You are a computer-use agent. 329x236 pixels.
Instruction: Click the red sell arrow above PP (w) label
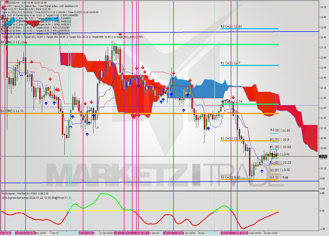[233, 97]
